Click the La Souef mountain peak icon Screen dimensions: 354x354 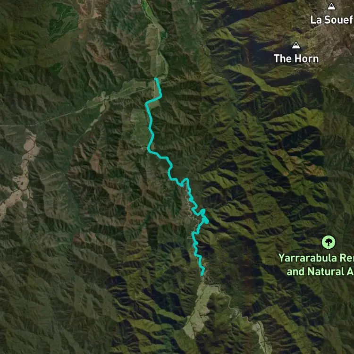click(x=331, y=6)
